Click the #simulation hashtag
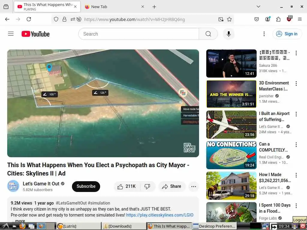The width and height of the screenshot is (307, 230). [x=99, y=203]
